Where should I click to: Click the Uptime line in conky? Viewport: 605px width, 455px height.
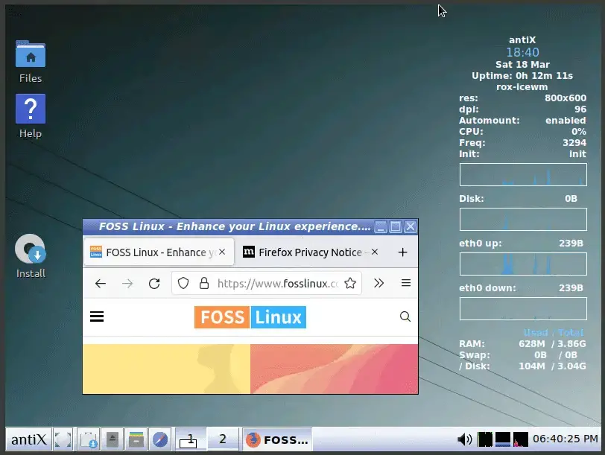[x=522, y=75]
